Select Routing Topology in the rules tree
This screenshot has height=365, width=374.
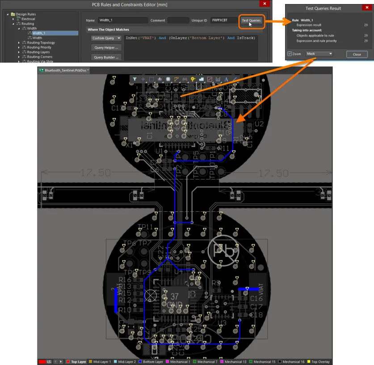pyautogui.click(x=41, y=43)
